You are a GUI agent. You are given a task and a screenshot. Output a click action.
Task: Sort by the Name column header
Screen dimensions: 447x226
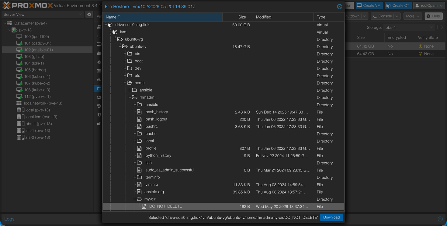coord(163,17)
